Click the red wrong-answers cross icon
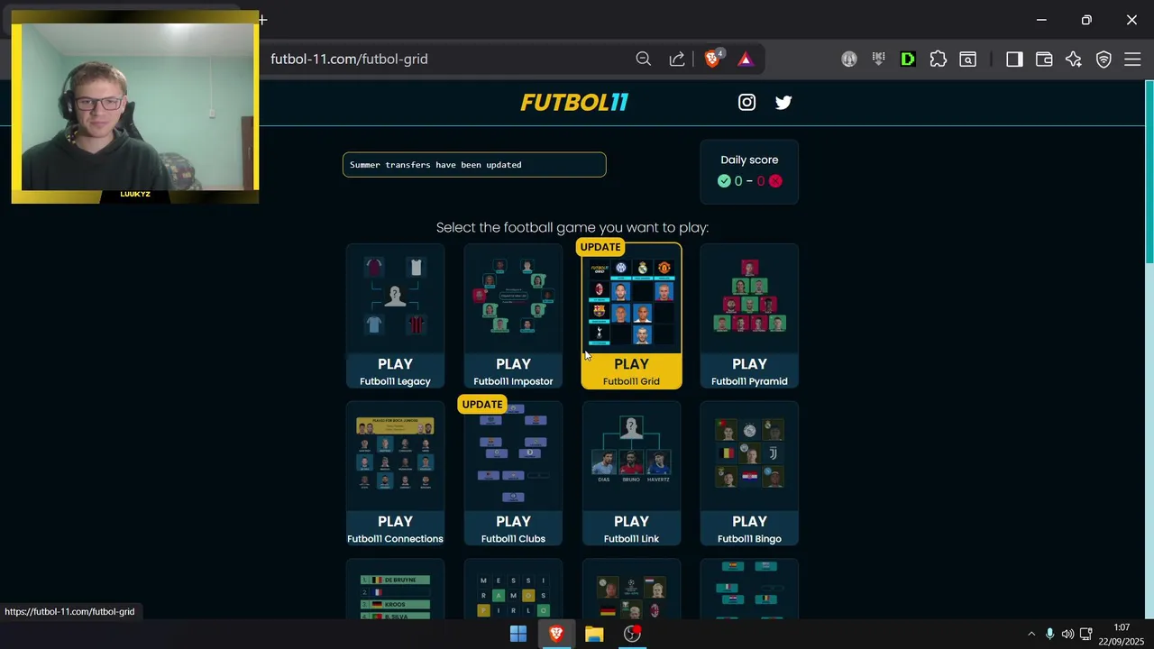1154x649 pixels. point(775,181)
